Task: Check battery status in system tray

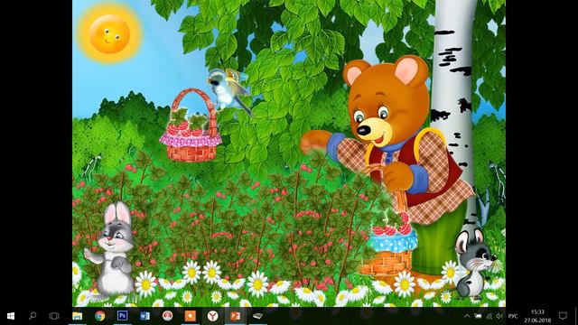Action: (x=478, y=316)
